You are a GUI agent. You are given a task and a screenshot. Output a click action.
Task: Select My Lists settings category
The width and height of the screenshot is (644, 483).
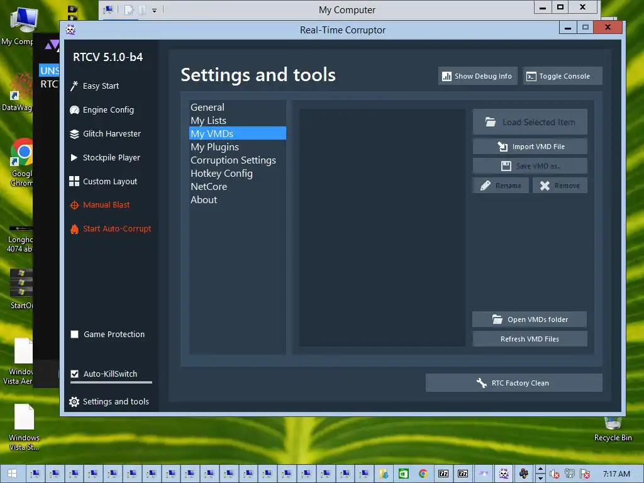[x=237, y=120]
